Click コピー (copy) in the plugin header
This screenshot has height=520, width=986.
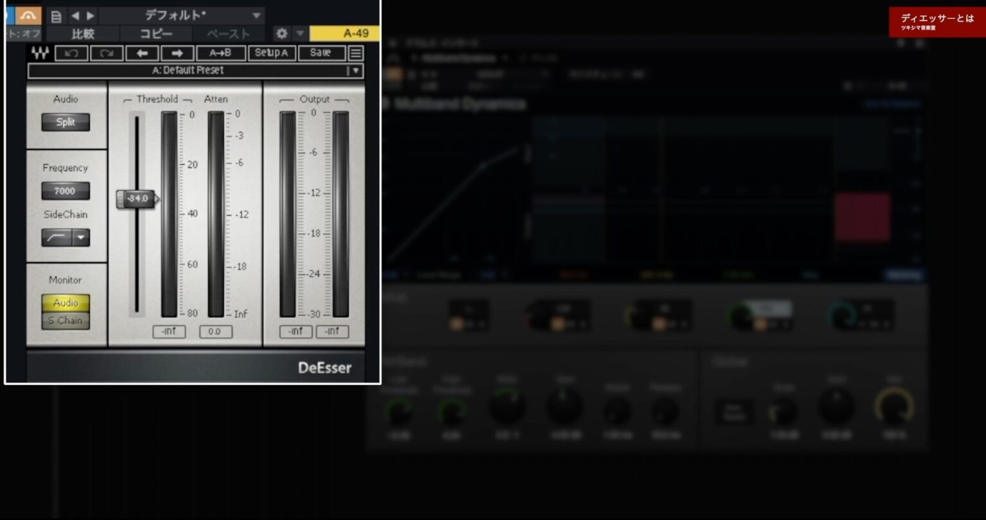point(156,34)
